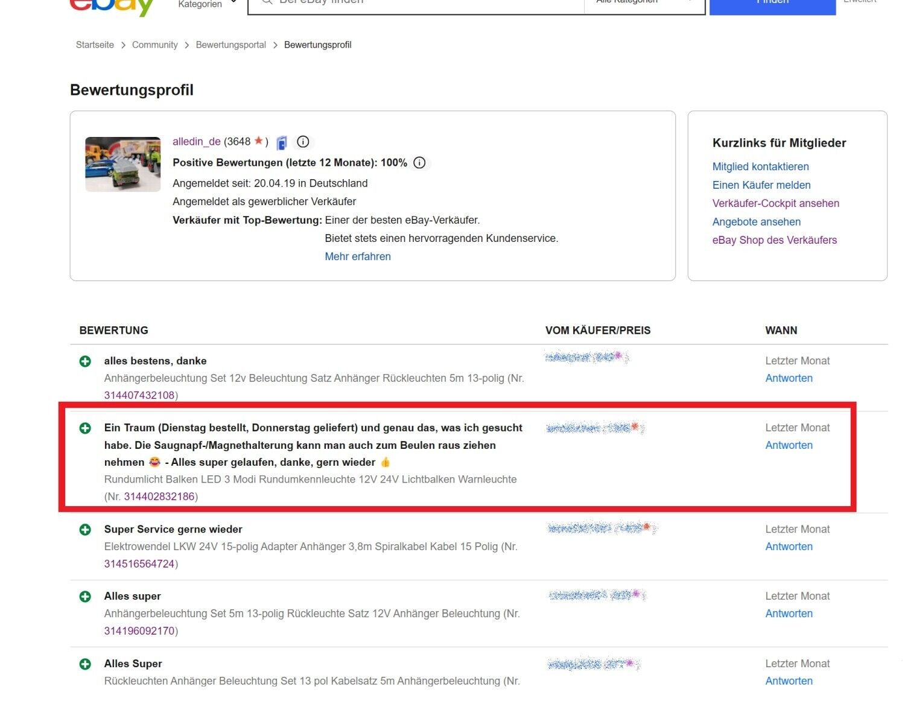This screenshot has width=905, height=701.
Task: Click the red feedback star icon
Action: pyautogui.click(x=259, y=141)
